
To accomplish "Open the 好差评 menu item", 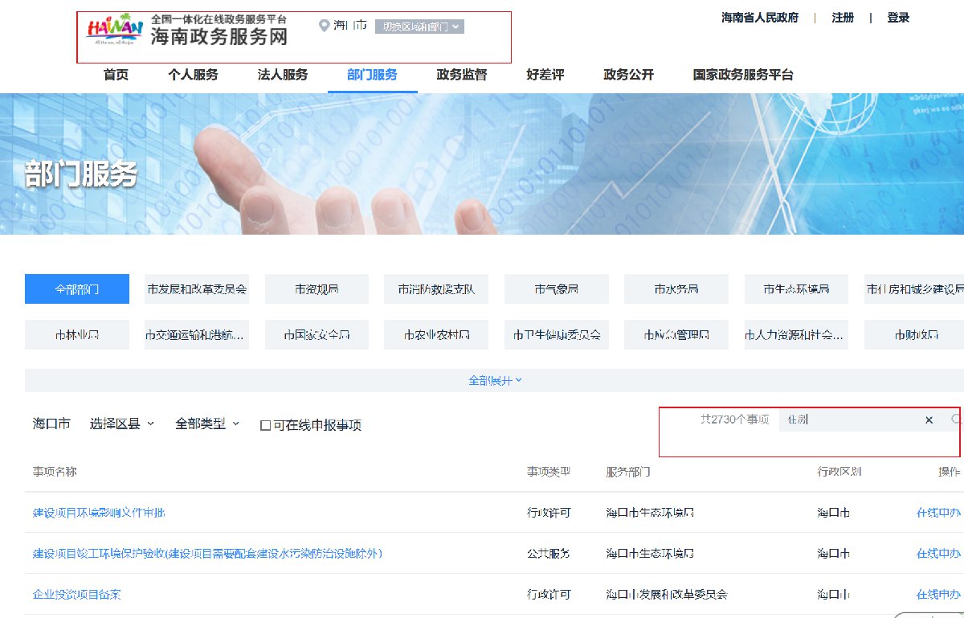I will [x=545, y=75].
